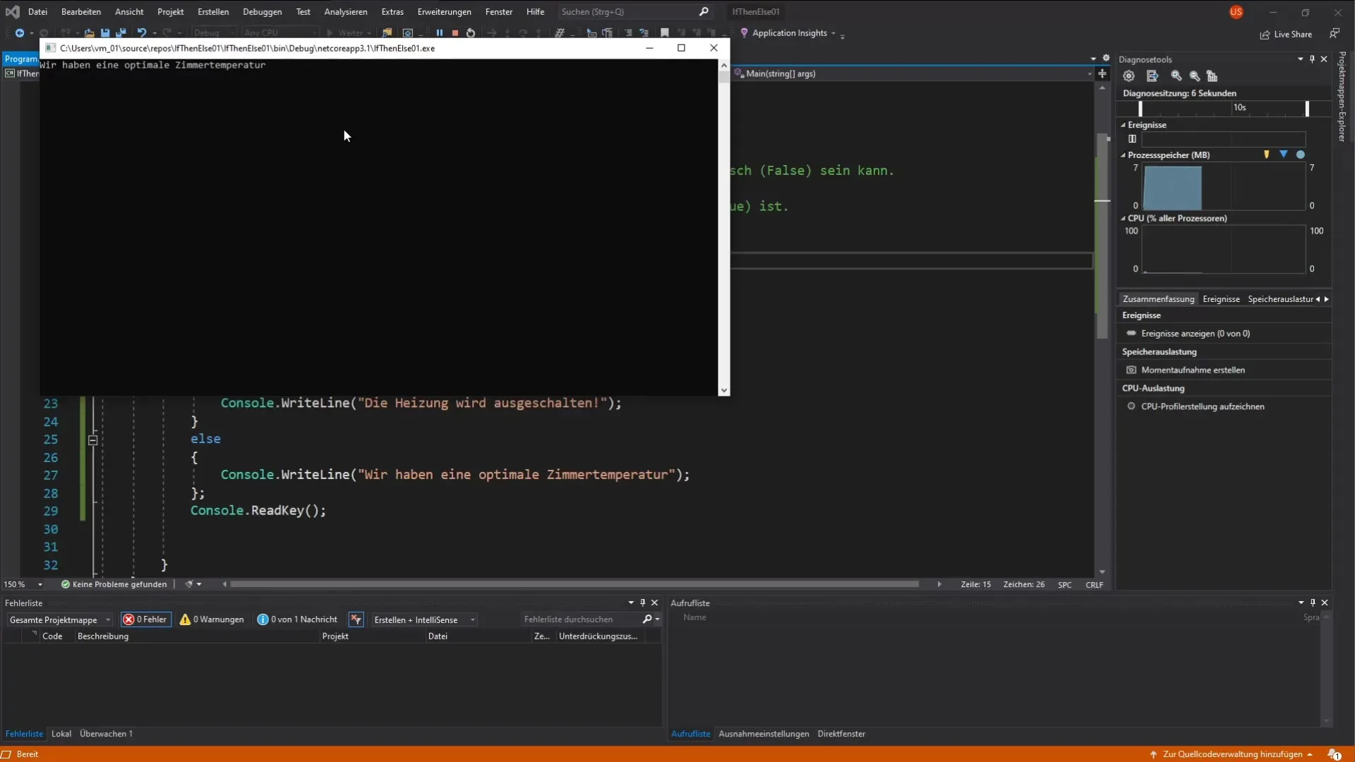1355x762 pixels.
Task: Undo the last edit in toolbar
Action: pos(141,32)
